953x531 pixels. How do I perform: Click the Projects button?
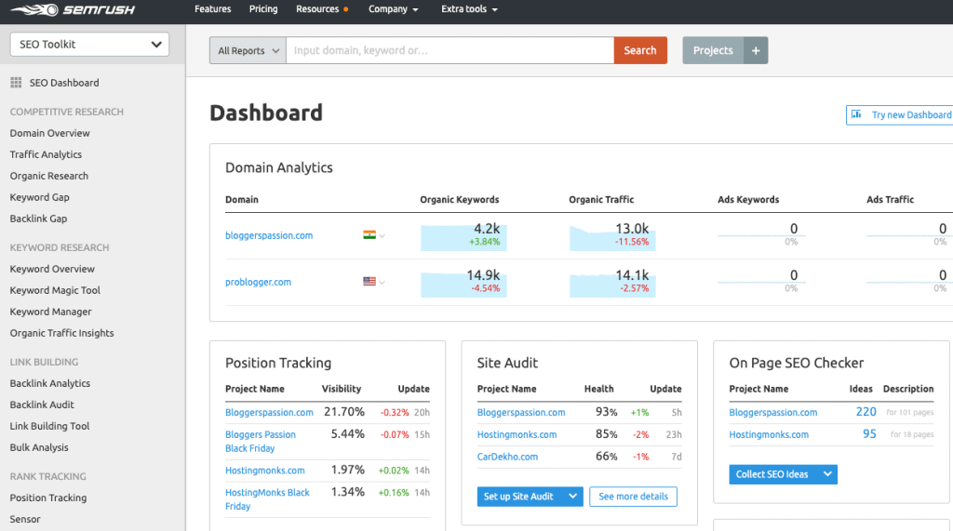pyautogui.click(x=713, y=50)
